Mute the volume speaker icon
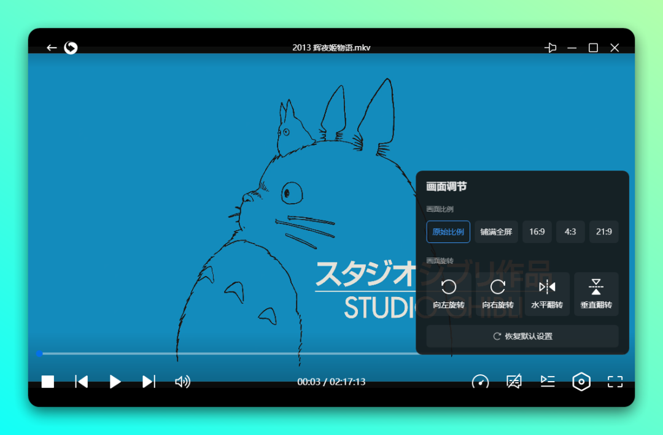The image size is (663, 435). click(183, 382)
